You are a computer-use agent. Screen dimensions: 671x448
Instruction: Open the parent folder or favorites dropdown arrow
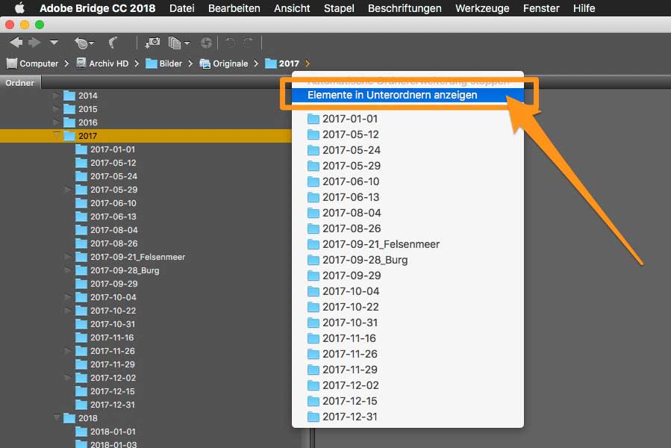pos(54,43)
